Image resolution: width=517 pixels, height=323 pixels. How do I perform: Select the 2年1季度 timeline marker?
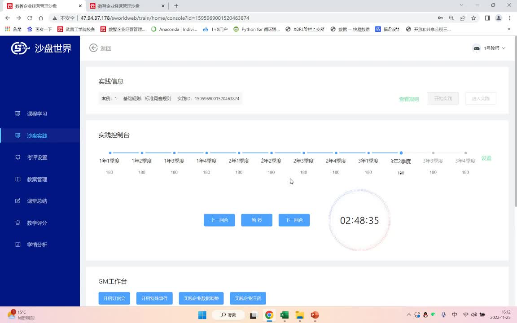pyautogui.click(x=239, y=153)
